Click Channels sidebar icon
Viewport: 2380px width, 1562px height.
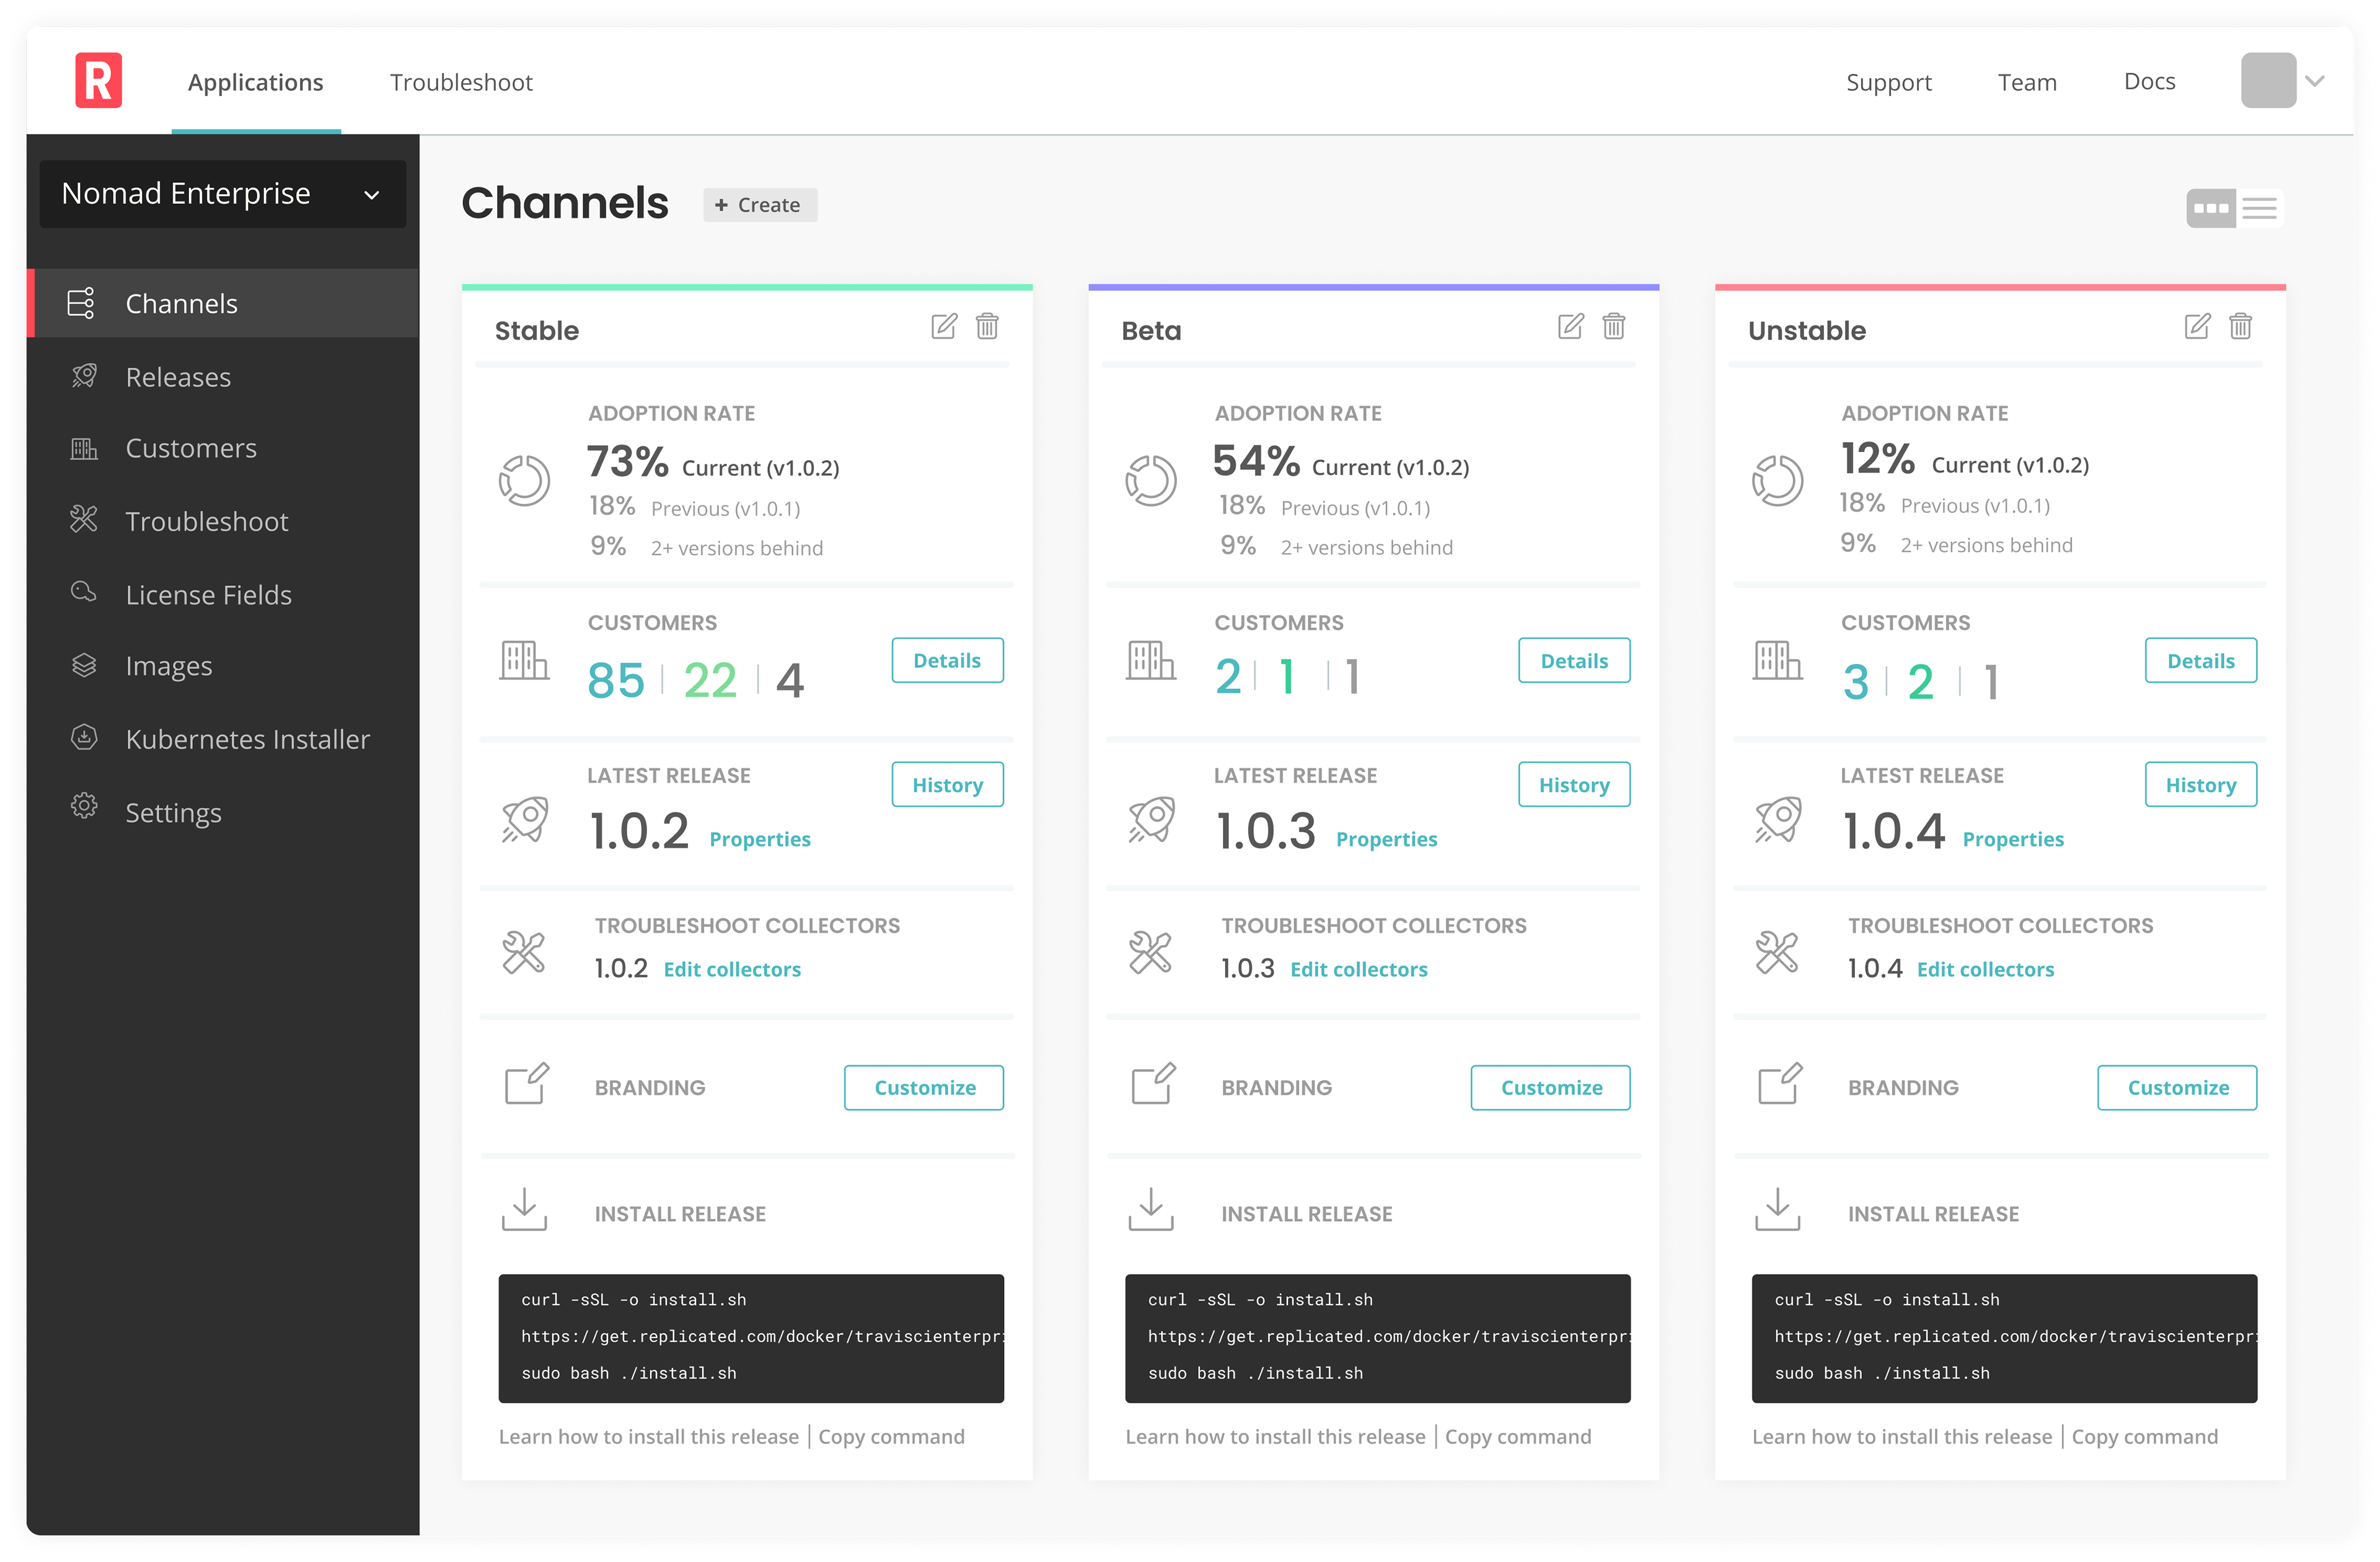[81, 303]
